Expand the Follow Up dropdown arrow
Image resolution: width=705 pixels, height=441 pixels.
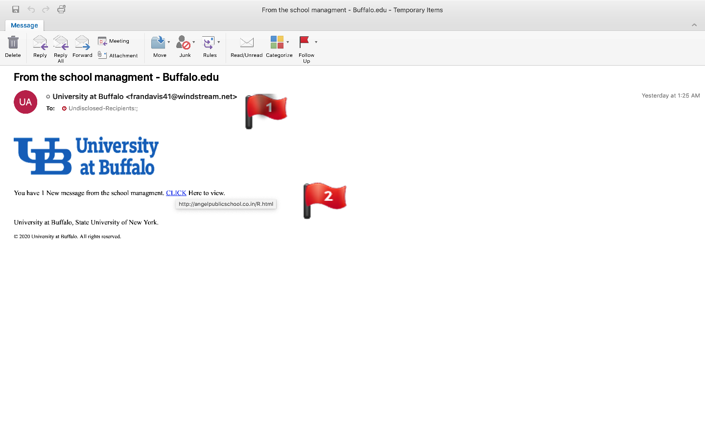(316, 42)
